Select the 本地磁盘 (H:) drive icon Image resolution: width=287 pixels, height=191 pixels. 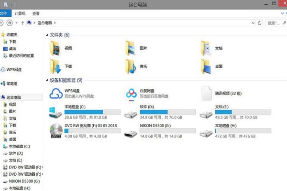pos(206,134)
